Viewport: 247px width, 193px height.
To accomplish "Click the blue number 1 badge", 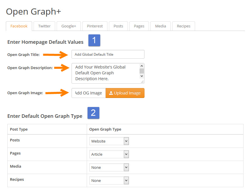I will click(94, 40).
